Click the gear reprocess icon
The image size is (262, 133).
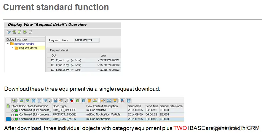click(x=123, y=101)
